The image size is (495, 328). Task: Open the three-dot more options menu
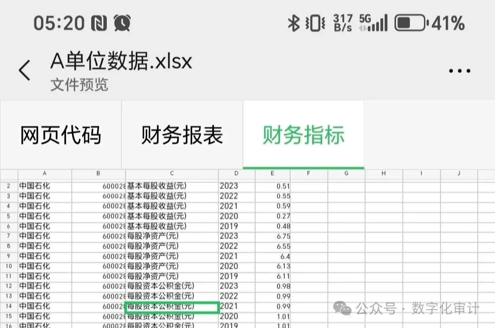[460, 71]
